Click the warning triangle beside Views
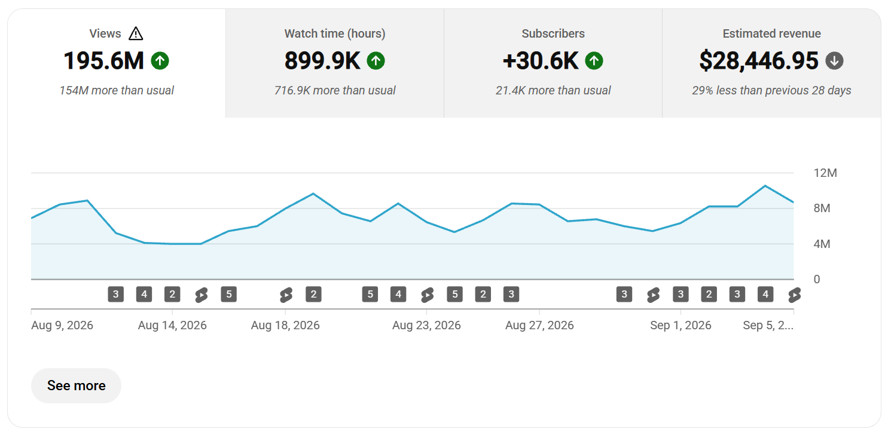Image resolution: width=888 pixels, height=438 pixels. (136, 33)
